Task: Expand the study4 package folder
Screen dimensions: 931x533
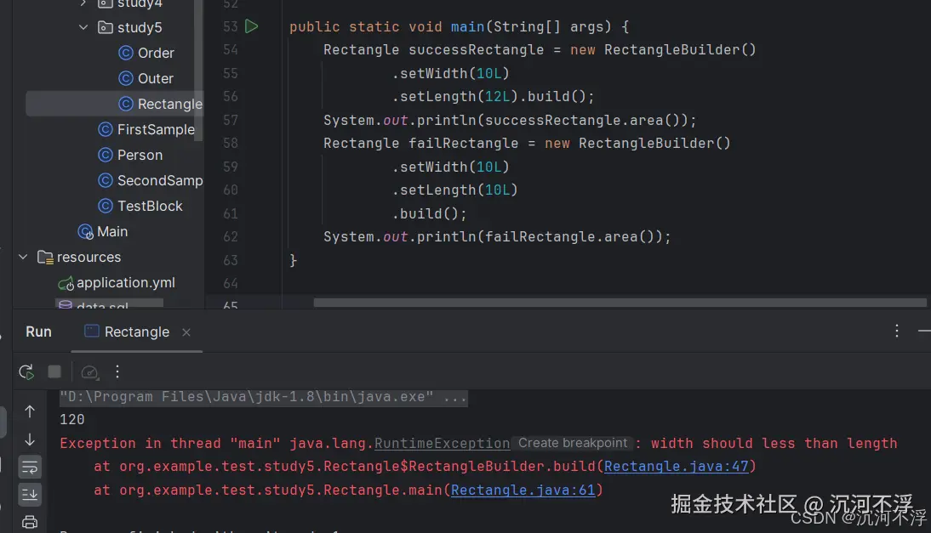Action: pos(83,3)
